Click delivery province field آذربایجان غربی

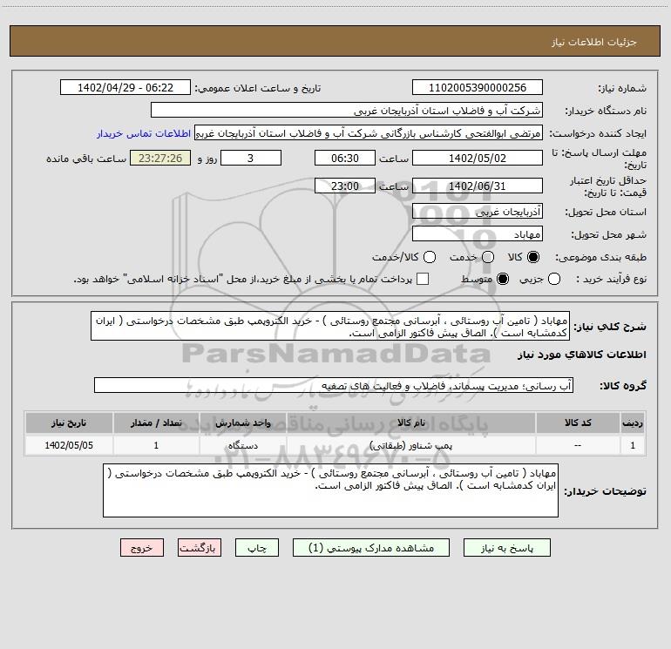478,211
